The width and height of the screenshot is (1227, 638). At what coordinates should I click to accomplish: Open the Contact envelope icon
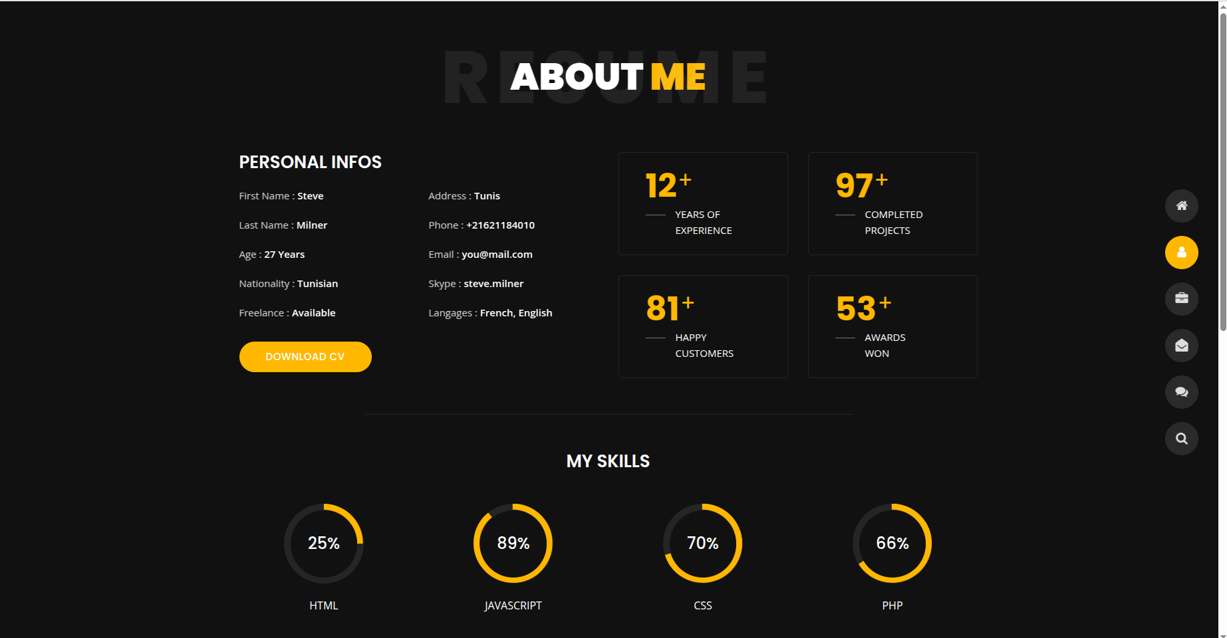tap(1181, 346)
